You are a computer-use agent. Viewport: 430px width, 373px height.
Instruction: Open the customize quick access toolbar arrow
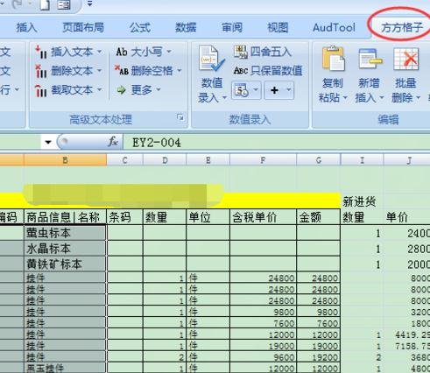click(89, 4)
